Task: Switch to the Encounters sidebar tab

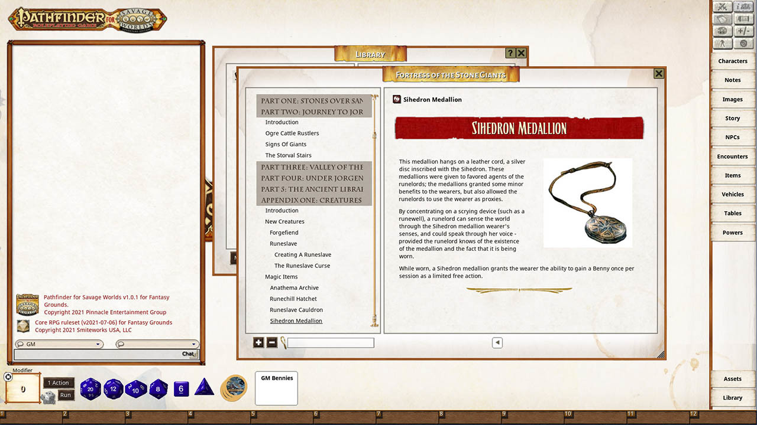Action: (x=733, y=156)
